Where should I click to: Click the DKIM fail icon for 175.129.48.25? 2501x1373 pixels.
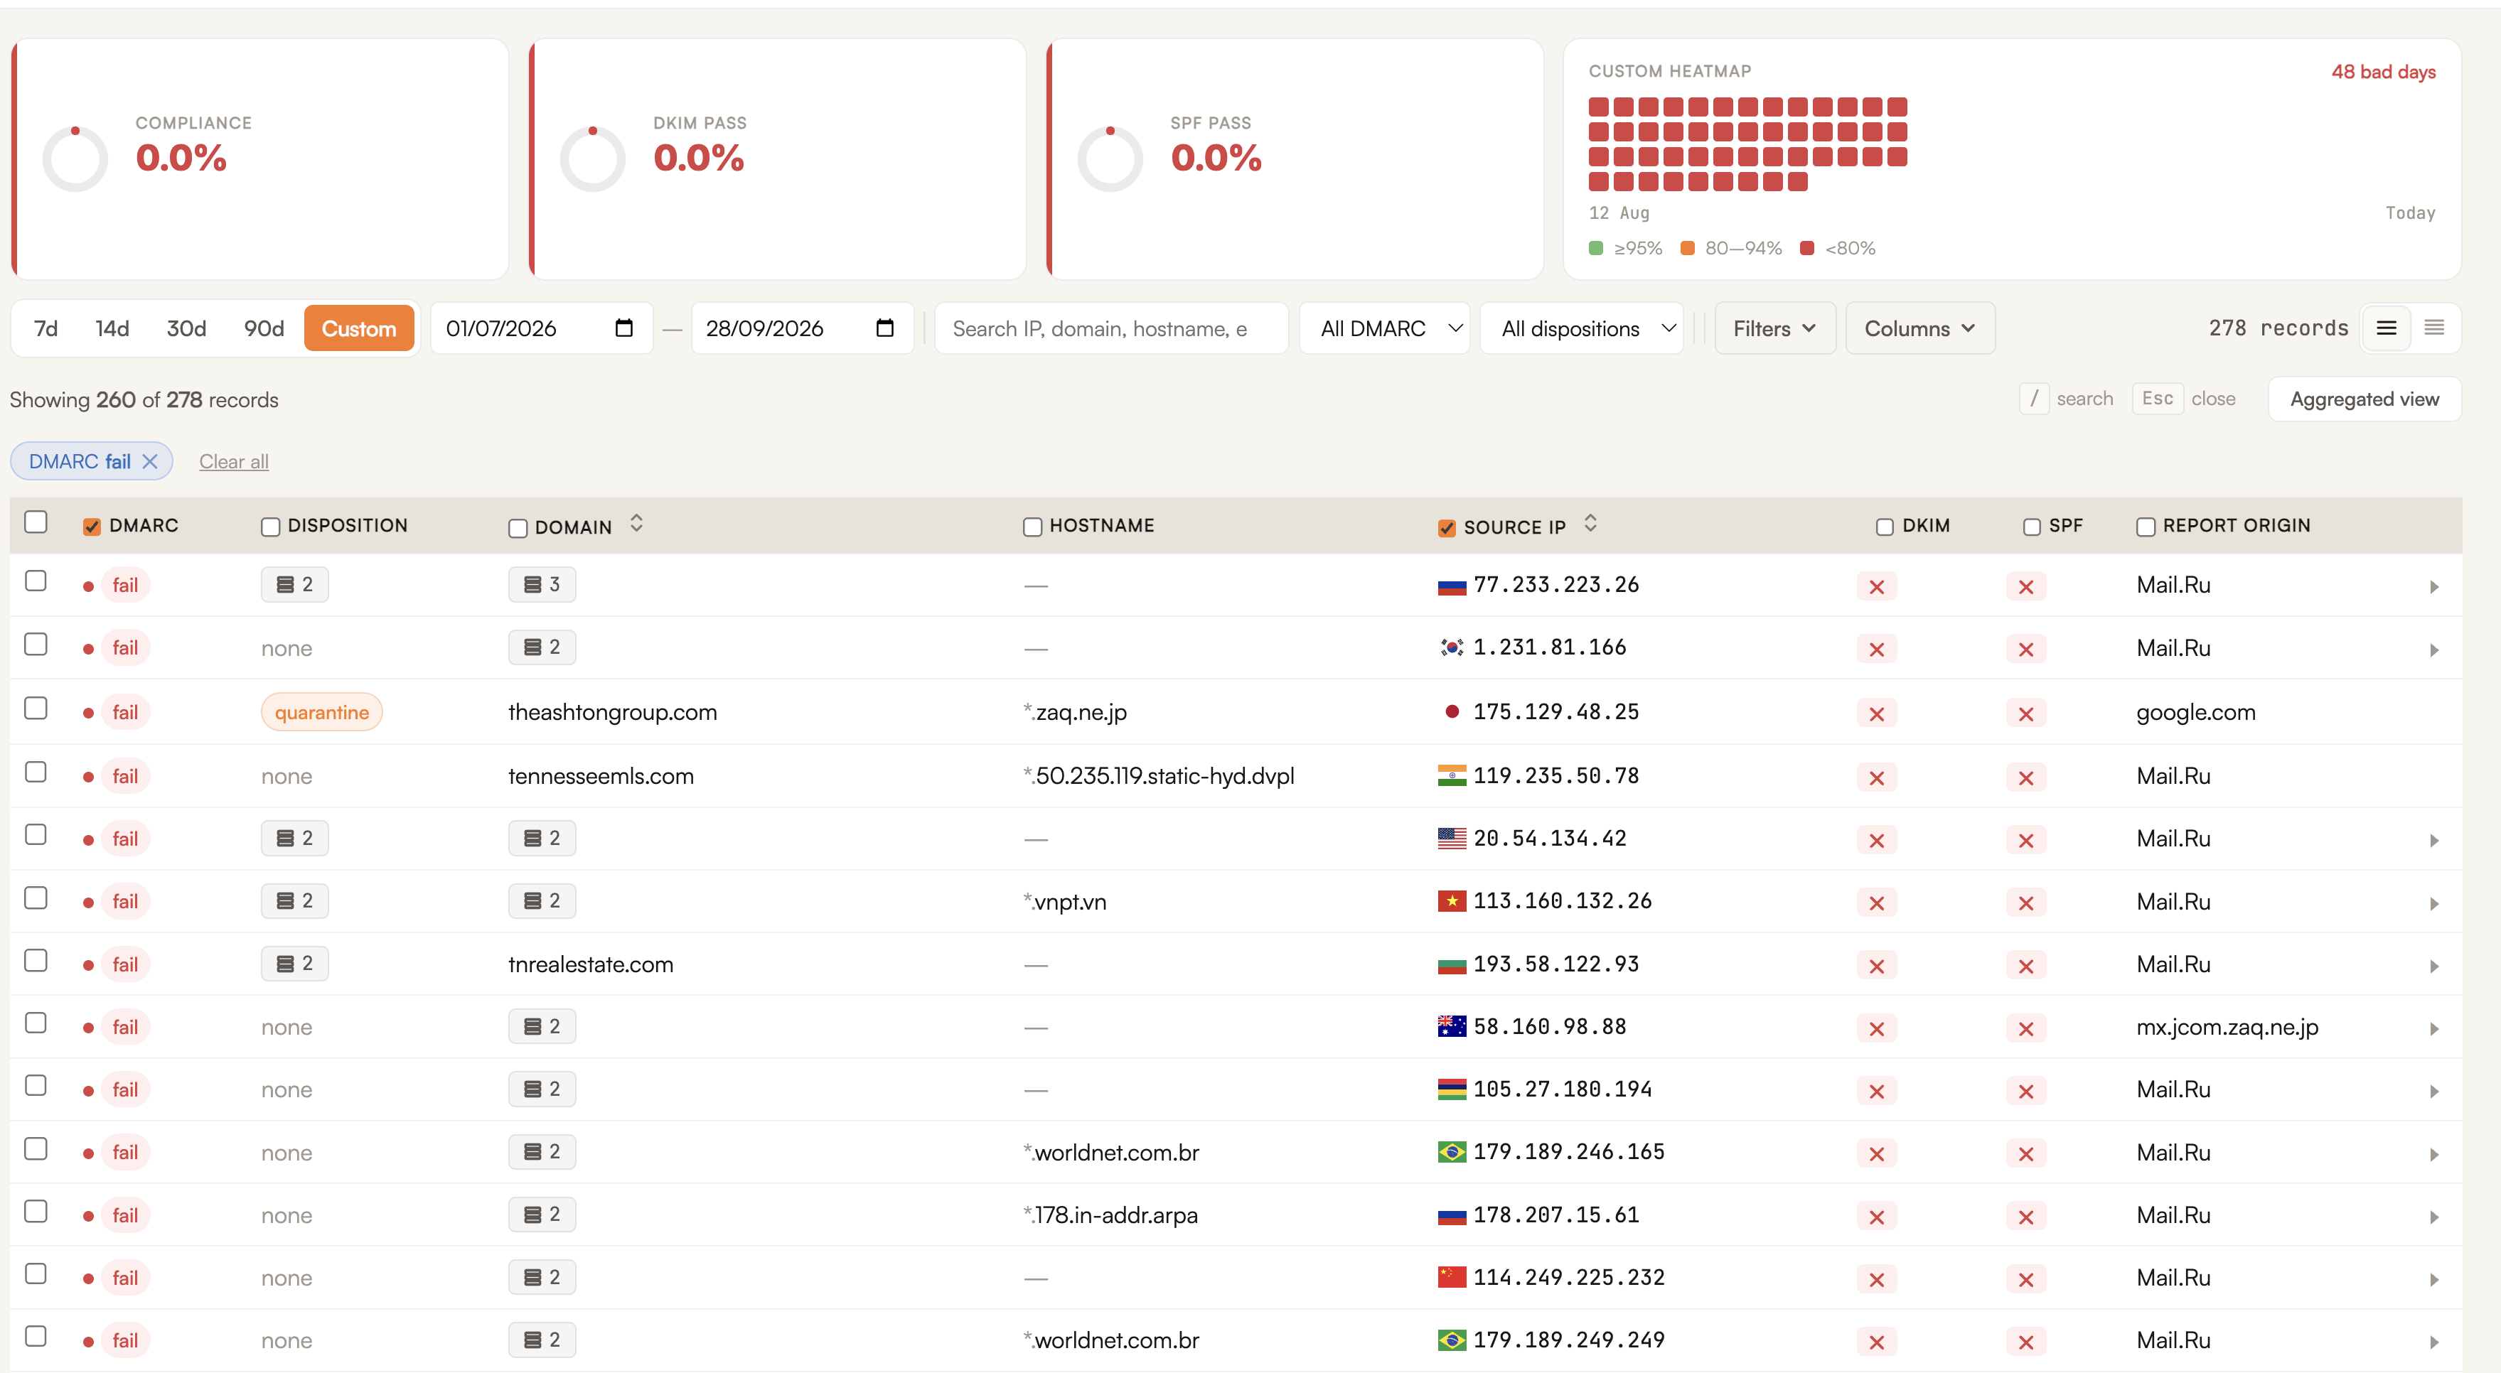tap(1877, 714)
